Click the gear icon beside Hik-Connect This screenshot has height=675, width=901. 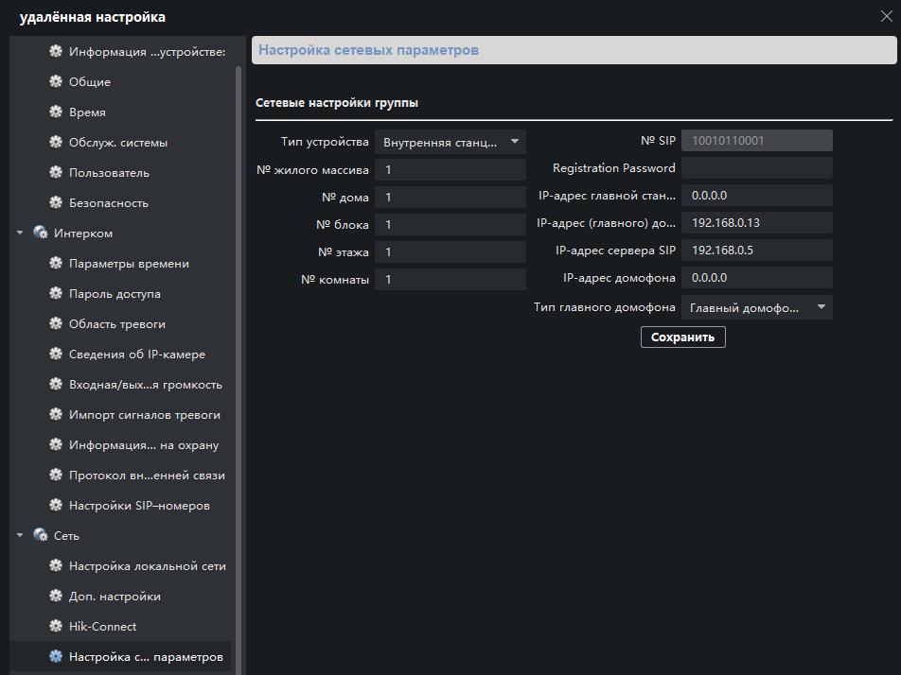(x=56, y=627)
